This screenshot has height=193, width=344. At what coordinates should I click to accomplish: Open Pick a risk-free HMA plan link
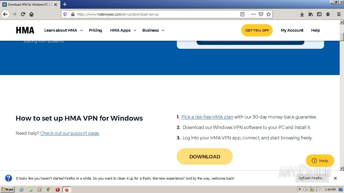[x=207, y=117]
